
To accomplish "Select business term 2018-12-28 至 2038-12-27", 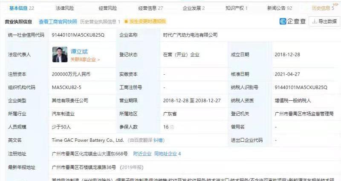I will coord(192,100).
